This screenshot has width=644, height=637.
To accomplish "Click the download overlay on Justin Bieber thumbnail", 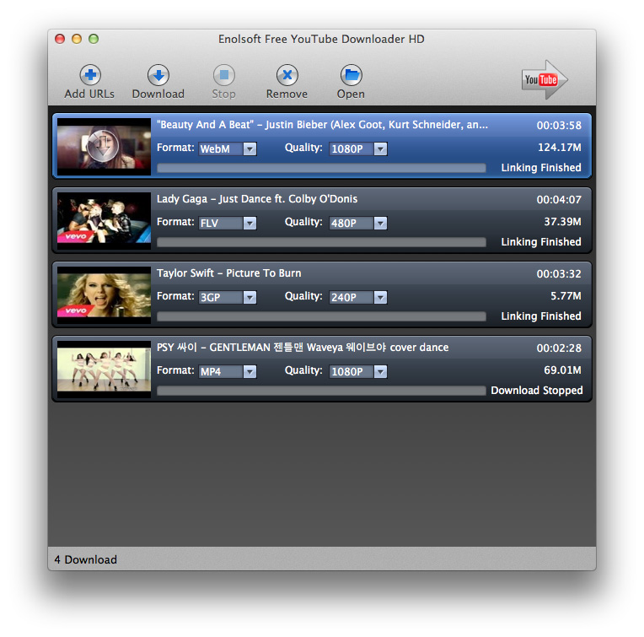I will 103,145.
